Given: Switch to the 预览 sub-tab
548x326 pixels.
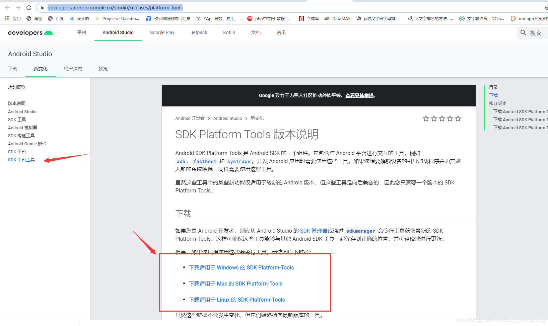Looking at the screenshot, I should 103,69.
